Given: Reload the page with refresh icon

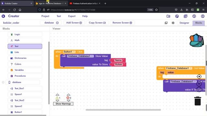Looking at the screenshot, I should click(x=15, y=10).
